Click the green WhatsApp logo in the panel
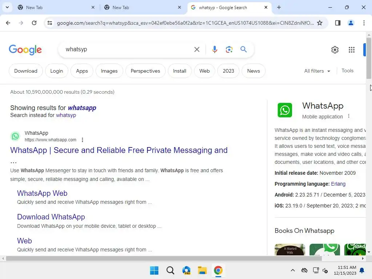Viewport: 372px width, 279px height. (x=285, y=110)
